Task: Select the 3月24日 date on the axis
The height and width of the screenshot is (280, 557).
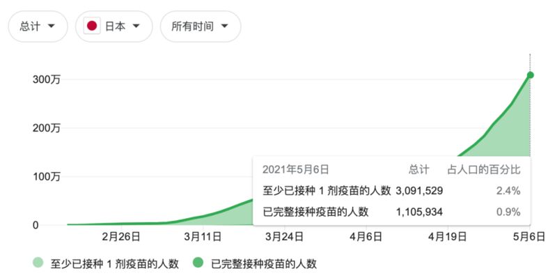Action: coord(283,238)
